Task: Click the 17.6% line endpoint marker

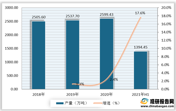Action: 140,18
